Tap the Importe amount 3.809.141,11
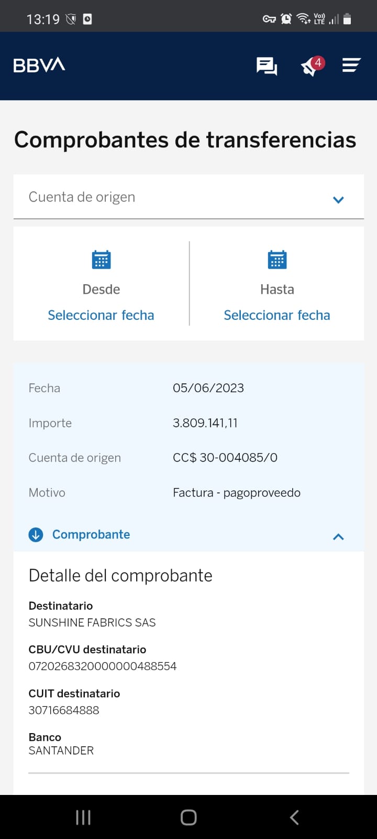 tap(205, 423)
